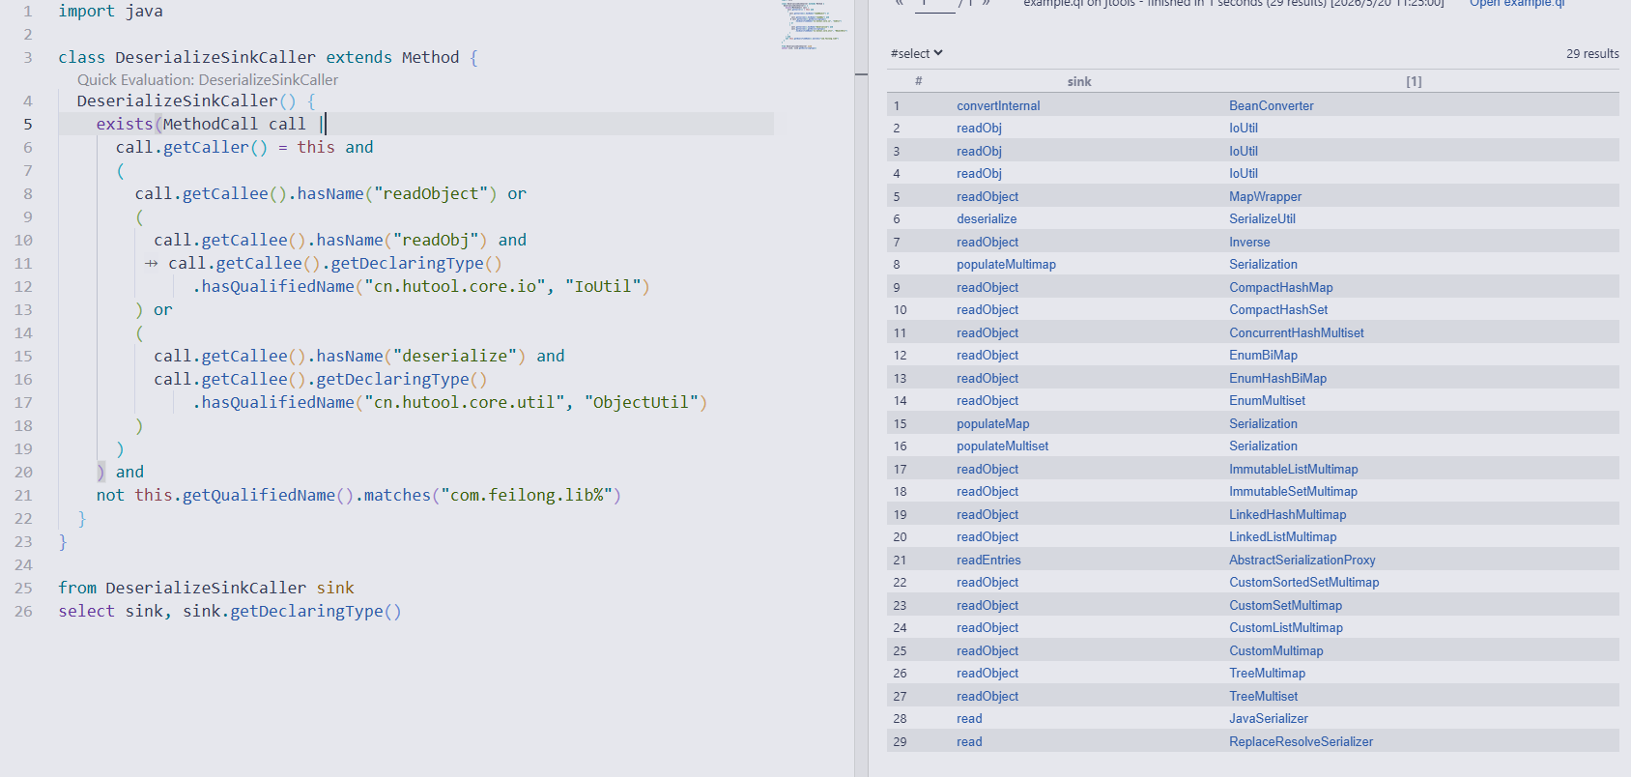Open the SerializeUtil type link
Viewport: 1631px width, 777px height.
pyautogui.click(x=1262, y=219)
